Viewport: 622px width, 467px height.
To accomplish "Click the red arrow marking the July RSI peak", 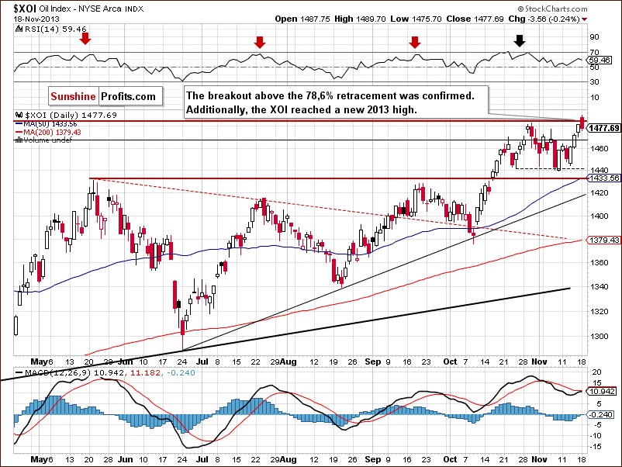I will [260, 42].
